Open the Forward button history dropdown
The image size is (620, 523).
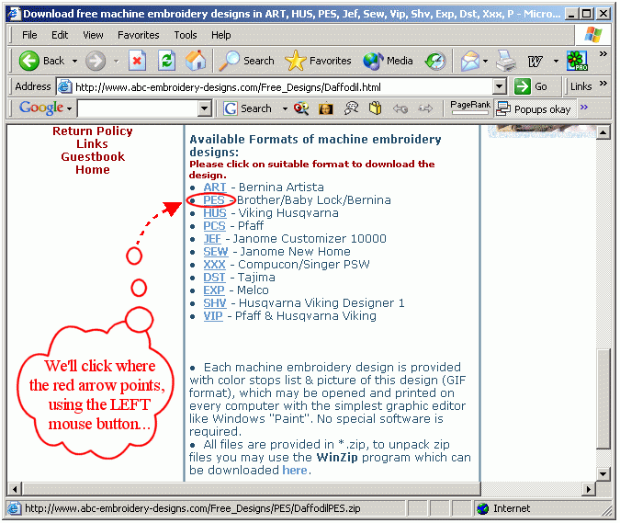[117, 61]
